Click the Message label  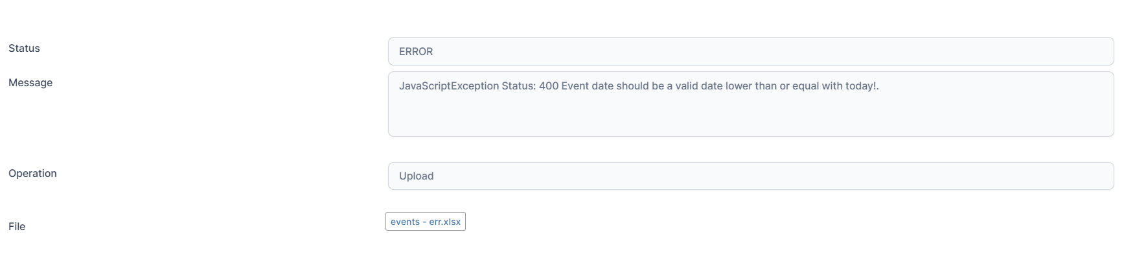click(x=30, y=83)
